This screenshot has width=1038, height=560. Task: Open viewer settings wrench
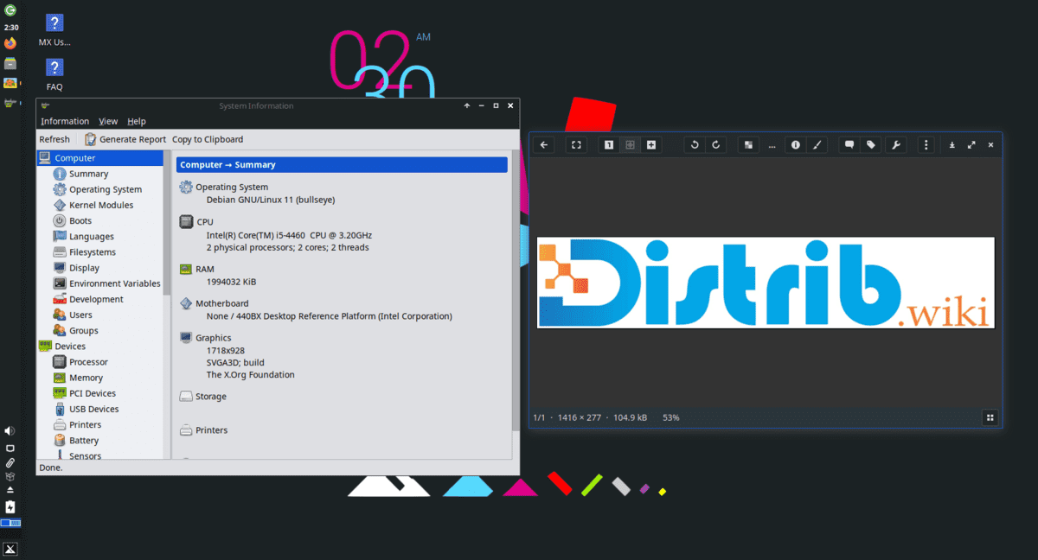point(896,145)
